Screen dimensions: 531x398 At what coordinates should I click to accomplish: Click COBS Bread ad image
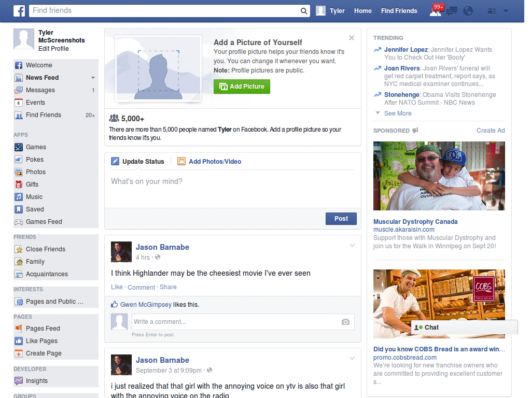point(439,304)
